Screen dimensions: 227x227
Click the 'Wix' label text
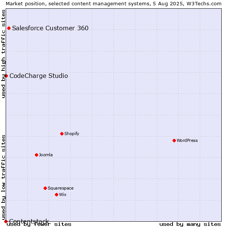point(63,194)
